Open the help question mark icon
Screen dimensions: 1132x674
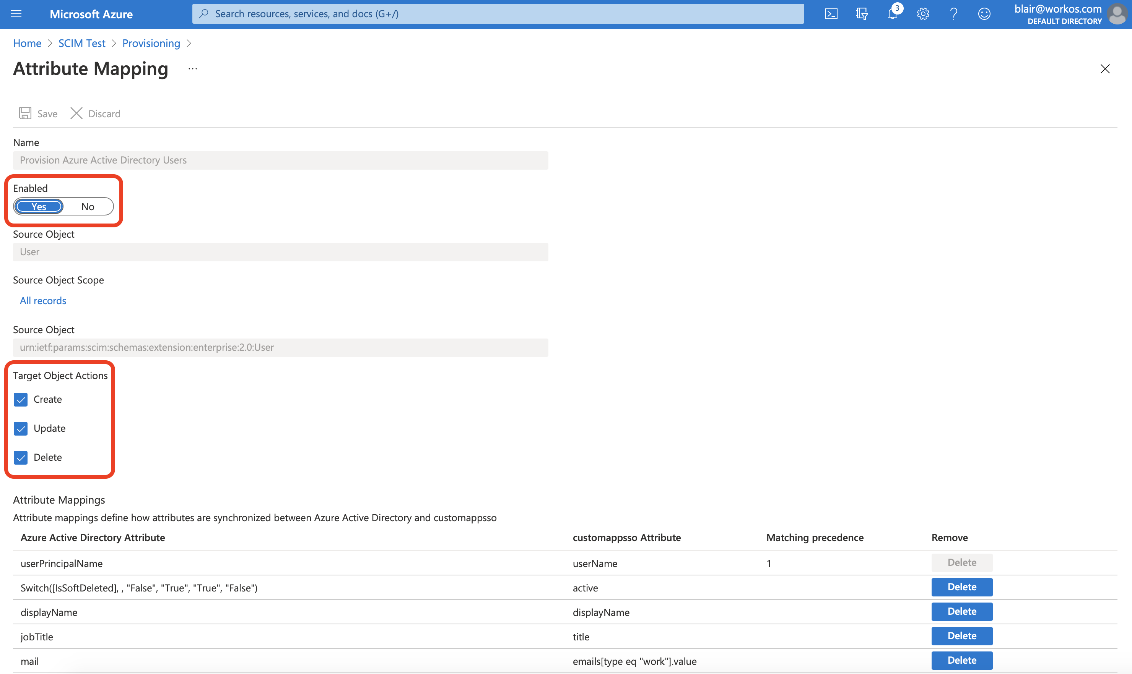pyautogui.click(x=954, y=14)
